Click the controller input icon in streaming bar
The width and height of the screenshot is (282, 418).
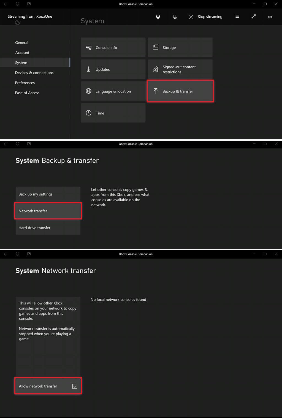[x=175, y=17]
